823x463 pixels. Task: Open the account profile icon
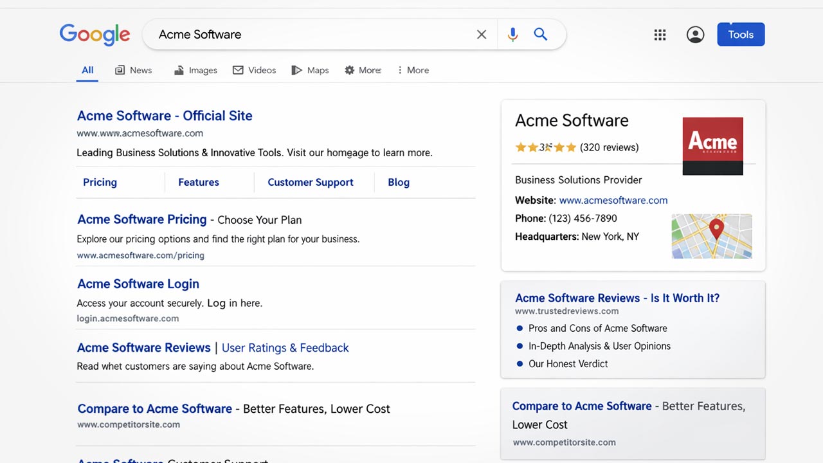[695, 35]
